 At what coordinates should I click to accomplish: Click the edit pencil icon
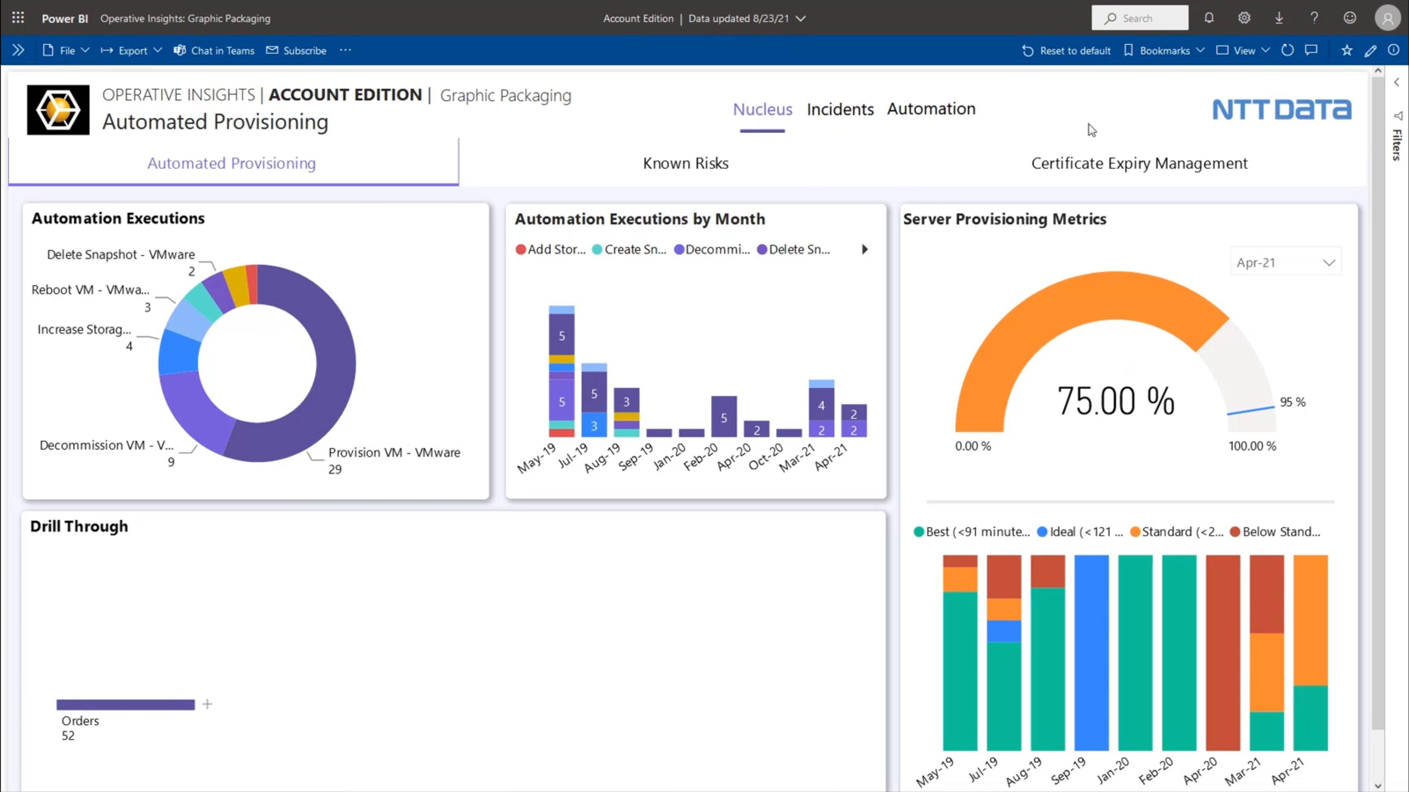pyautogui.click(x=1370, y=51)
